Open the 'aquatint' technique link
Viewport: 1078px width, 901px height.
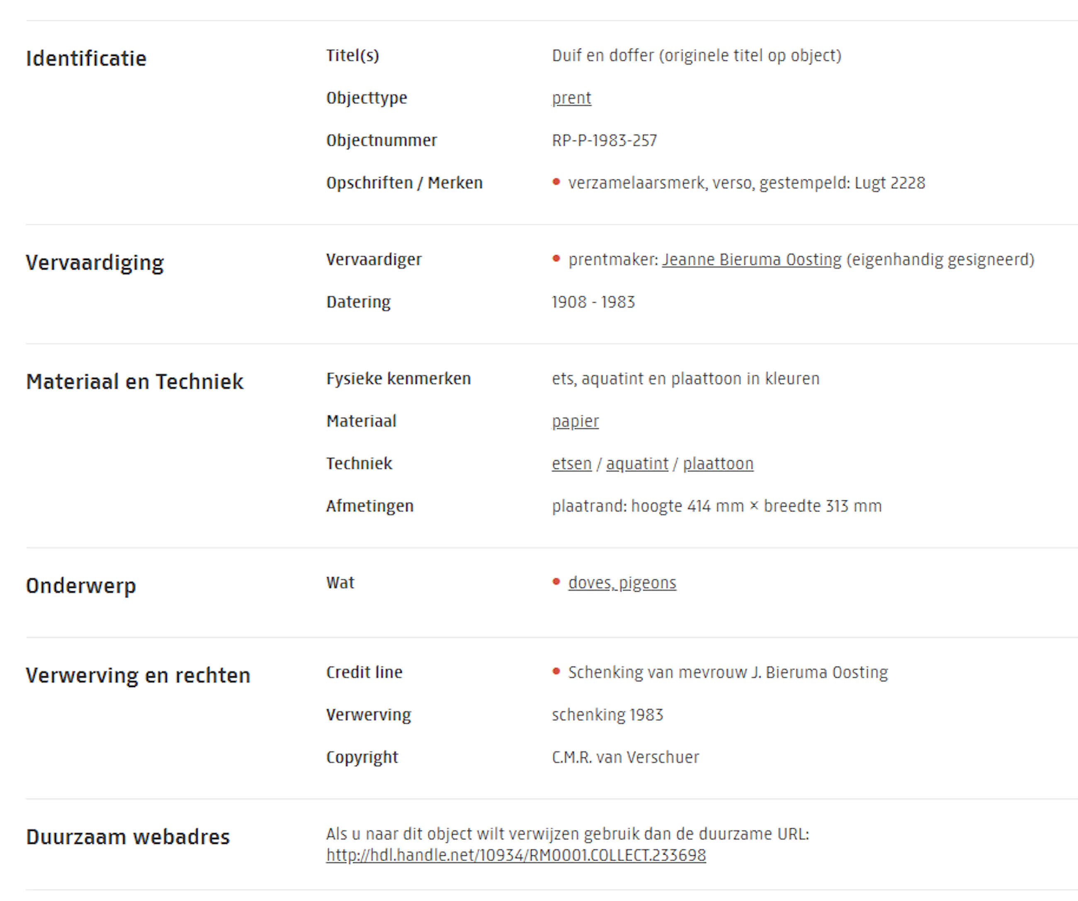[x=637, y=463]
